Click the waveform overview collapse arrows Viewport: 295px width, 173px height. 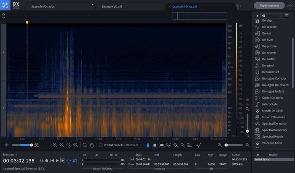point(3,16)
